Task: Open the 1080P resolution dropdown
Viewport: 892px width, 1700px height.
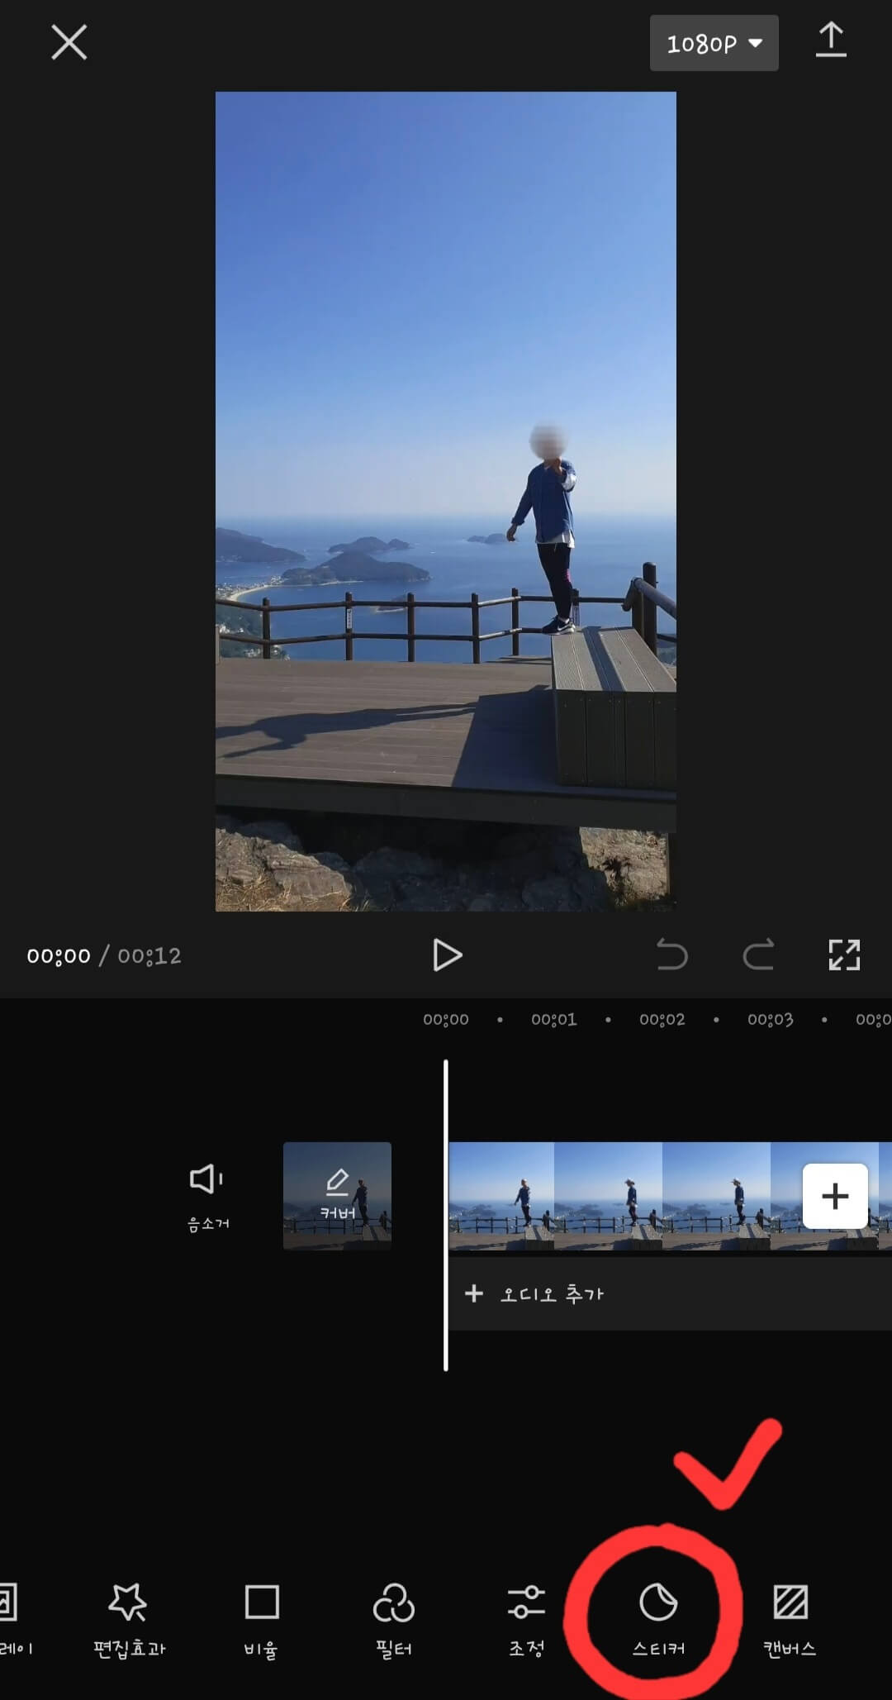Action: pyautogui.click(x=714, y=43)
